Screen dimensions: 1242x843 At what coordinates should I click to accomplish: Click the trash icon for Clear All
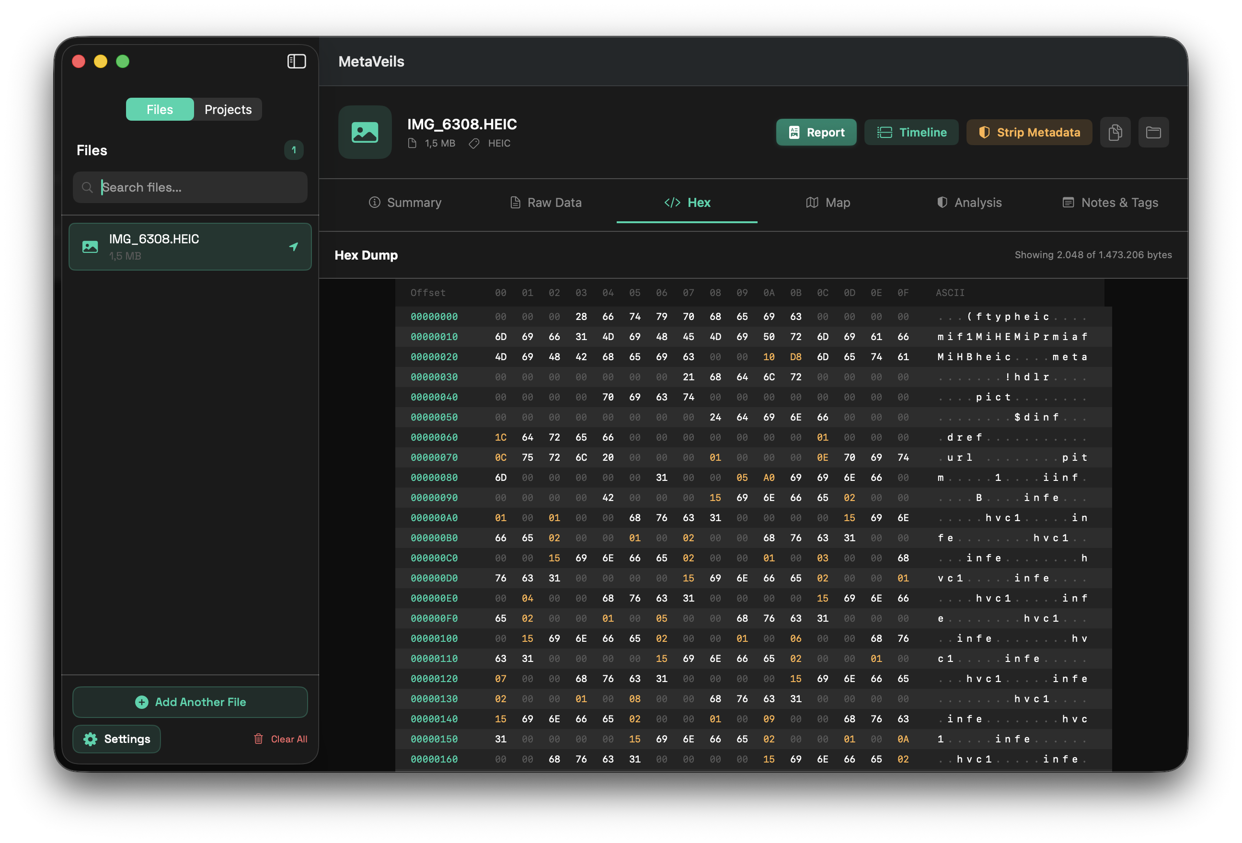[259, 739]
